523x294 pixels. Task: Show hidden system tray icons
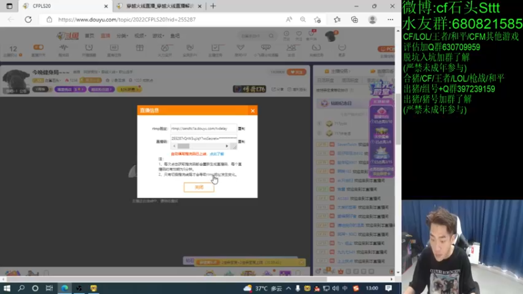[288, 288]
